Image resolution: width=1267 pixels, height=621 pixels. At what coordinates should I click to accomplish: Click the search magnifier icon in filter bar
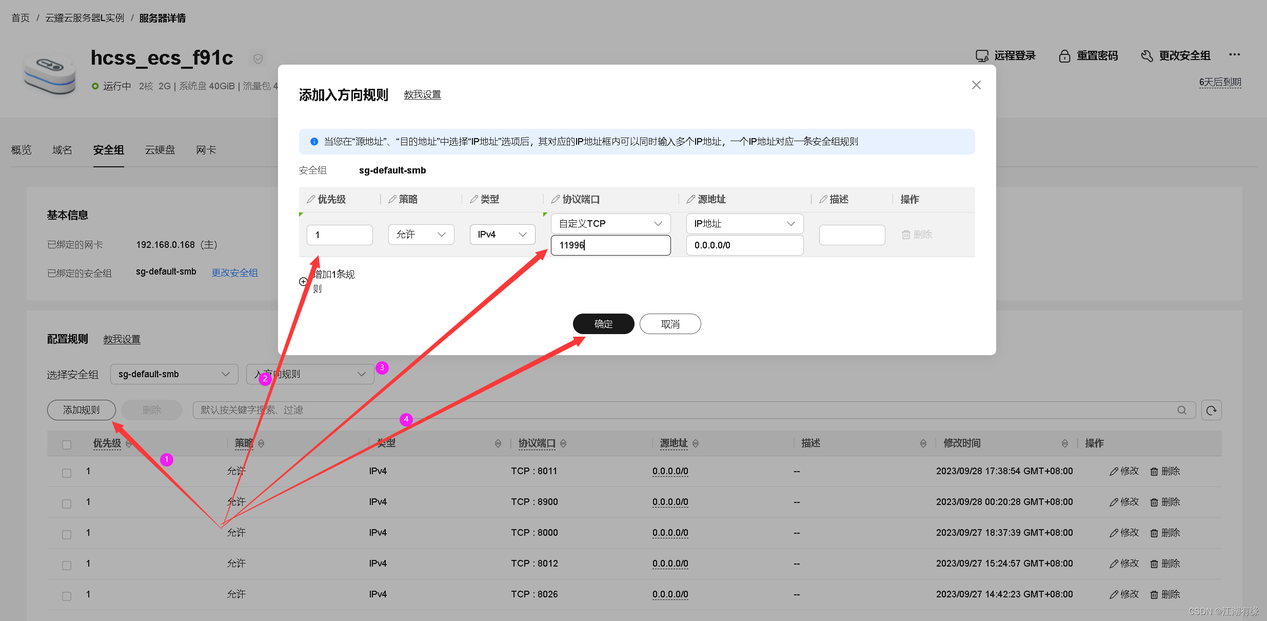[x=1182, y=410]
